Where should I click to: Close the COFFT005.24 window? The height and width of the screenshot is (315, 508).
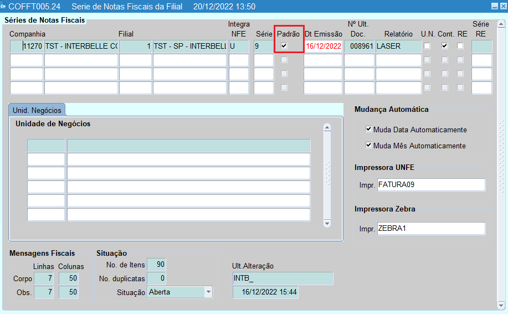tap(503, 6)
